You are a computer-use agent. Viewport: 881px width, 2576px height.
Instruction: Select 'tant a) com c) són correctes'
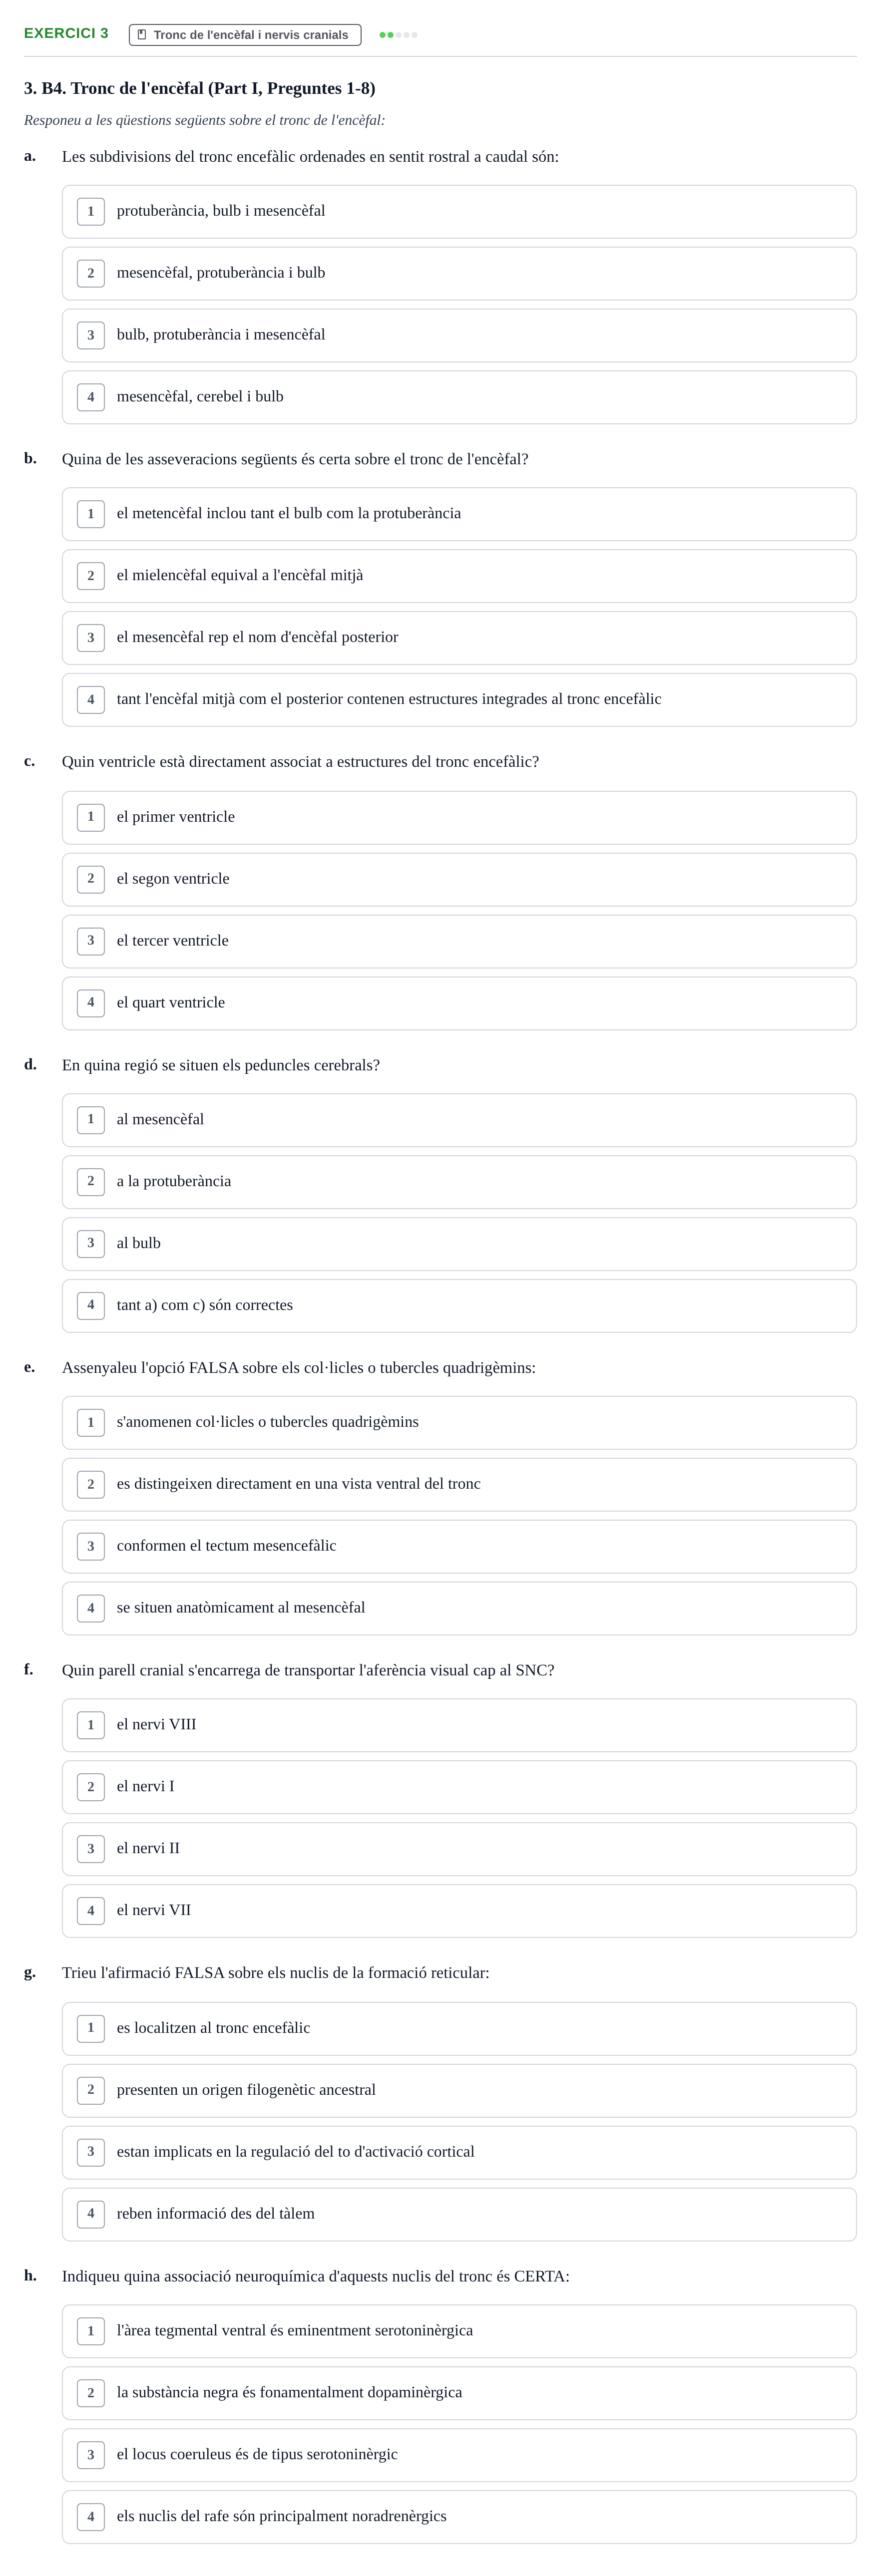point(459,1306)
